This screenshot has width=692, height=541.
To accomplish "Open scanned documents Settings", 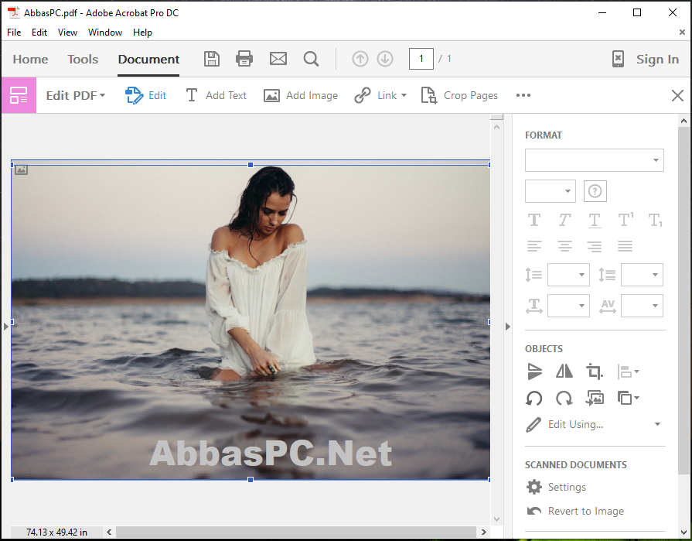I will tap(557, 487).
